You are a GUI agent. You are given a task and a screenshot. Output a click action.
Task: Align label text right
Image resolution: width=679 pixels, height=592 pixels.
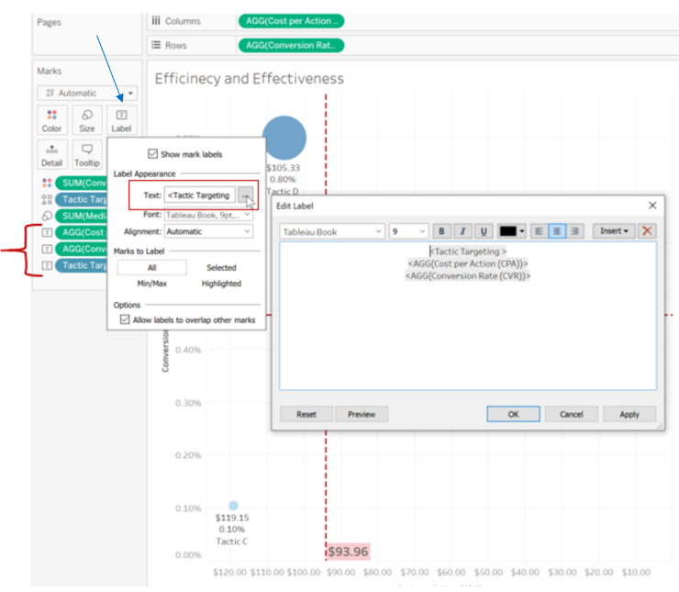point(575,231)
